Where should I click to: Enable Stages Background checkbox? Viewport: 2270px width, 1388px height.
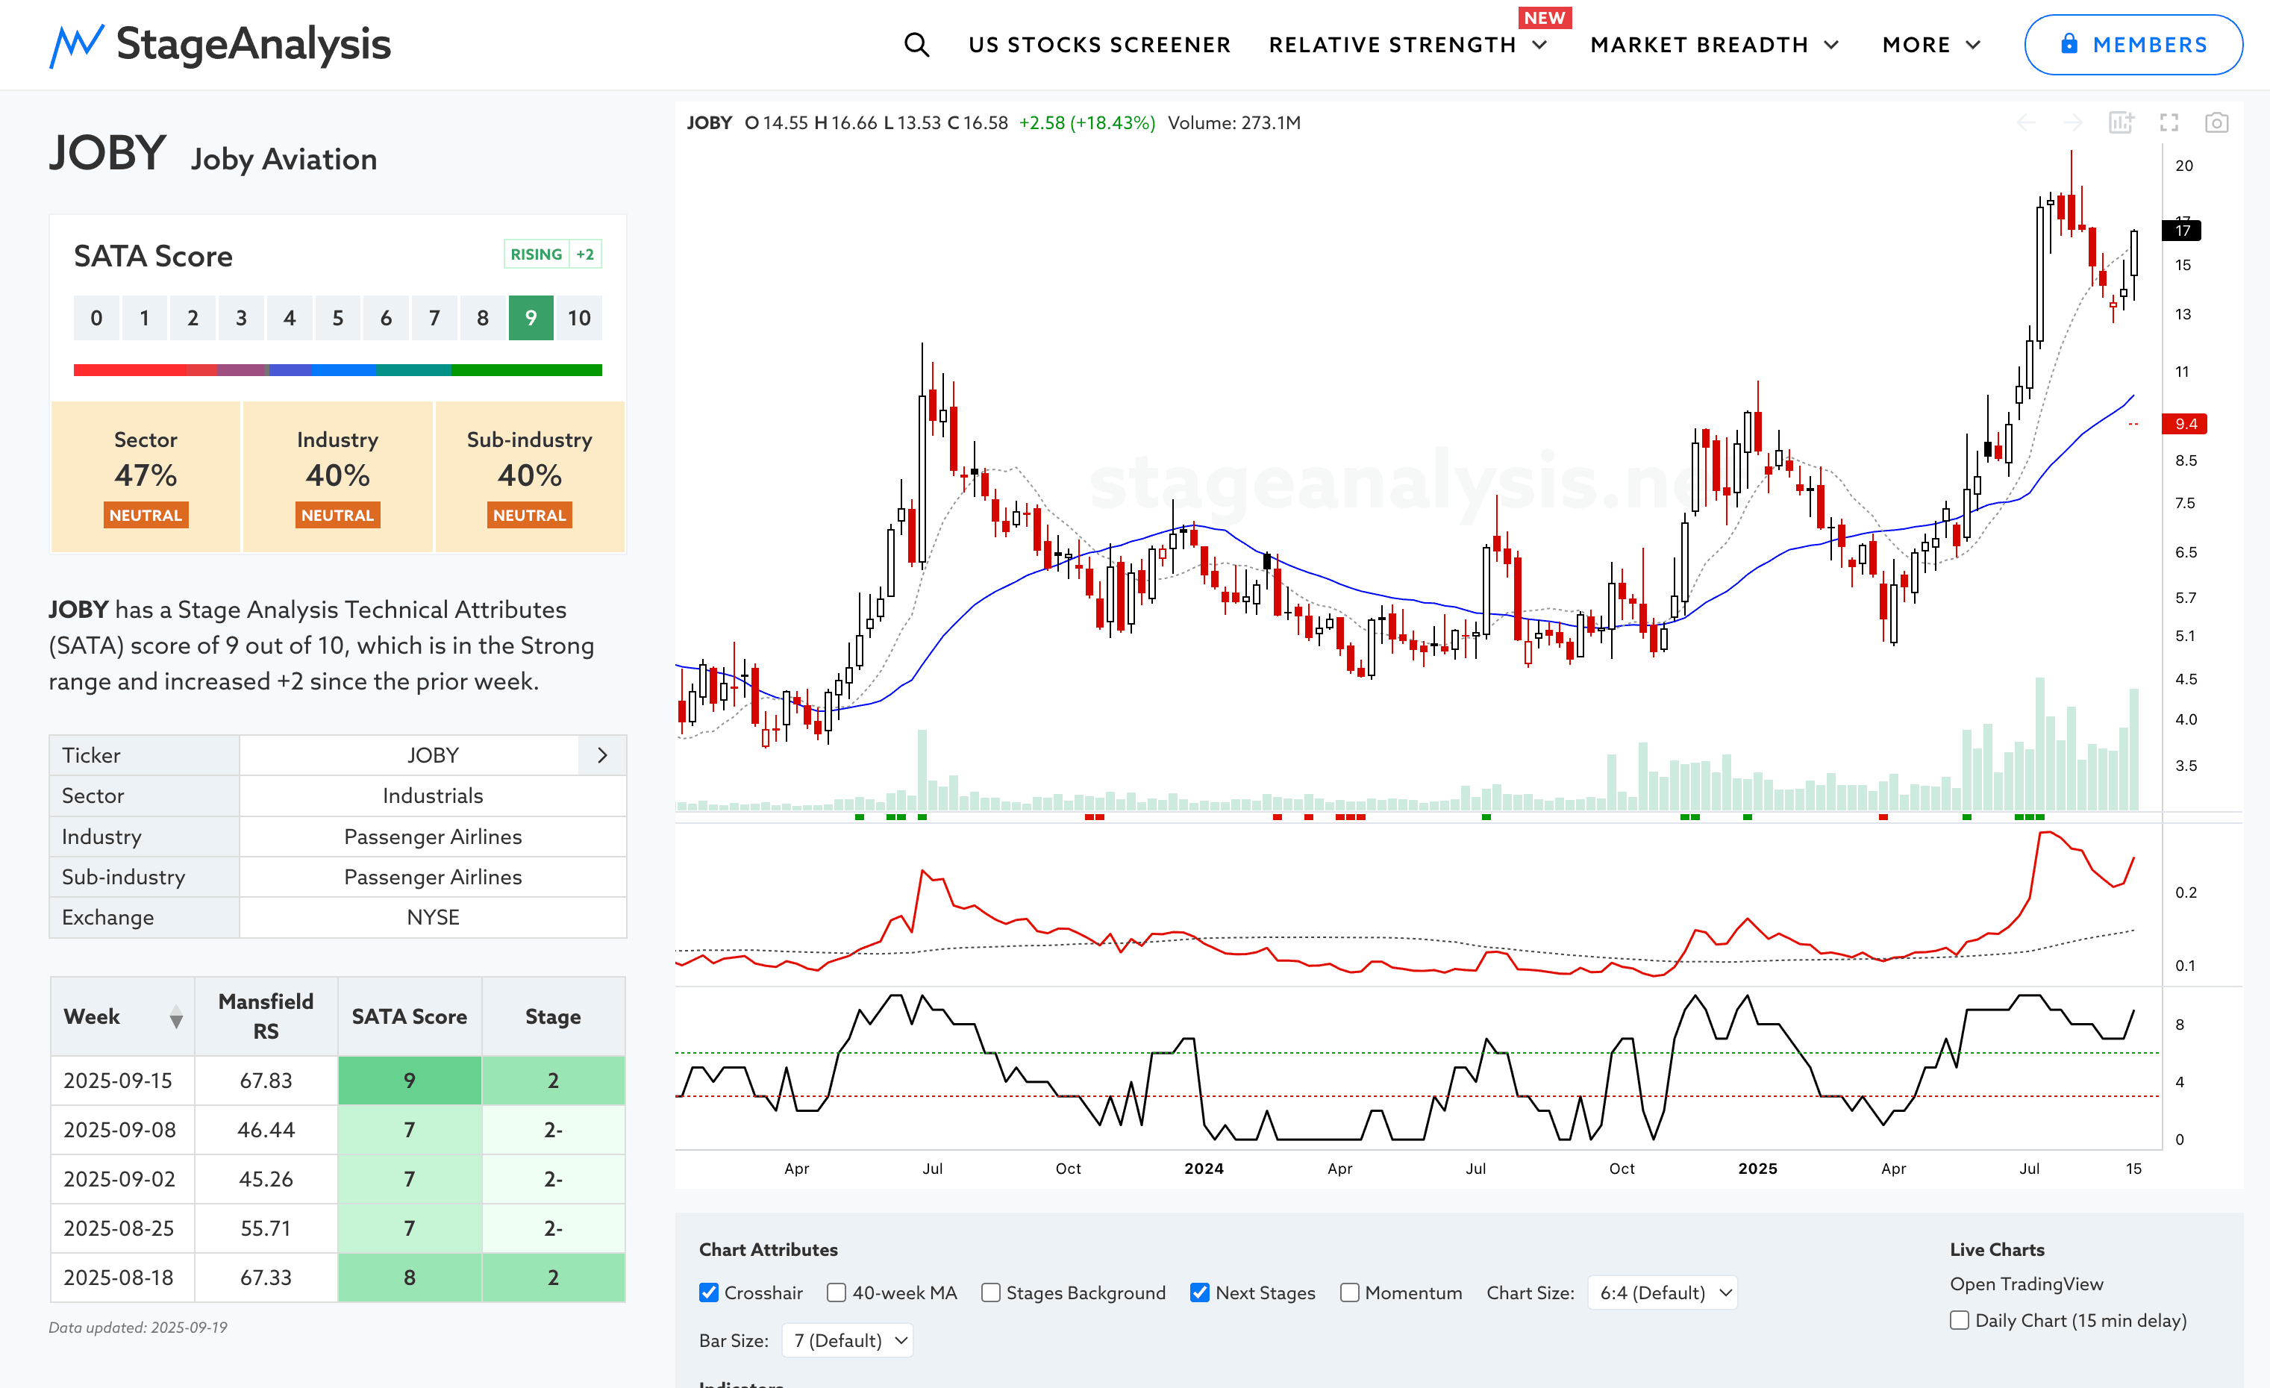pyautogui.click(x=990, y=1292)
